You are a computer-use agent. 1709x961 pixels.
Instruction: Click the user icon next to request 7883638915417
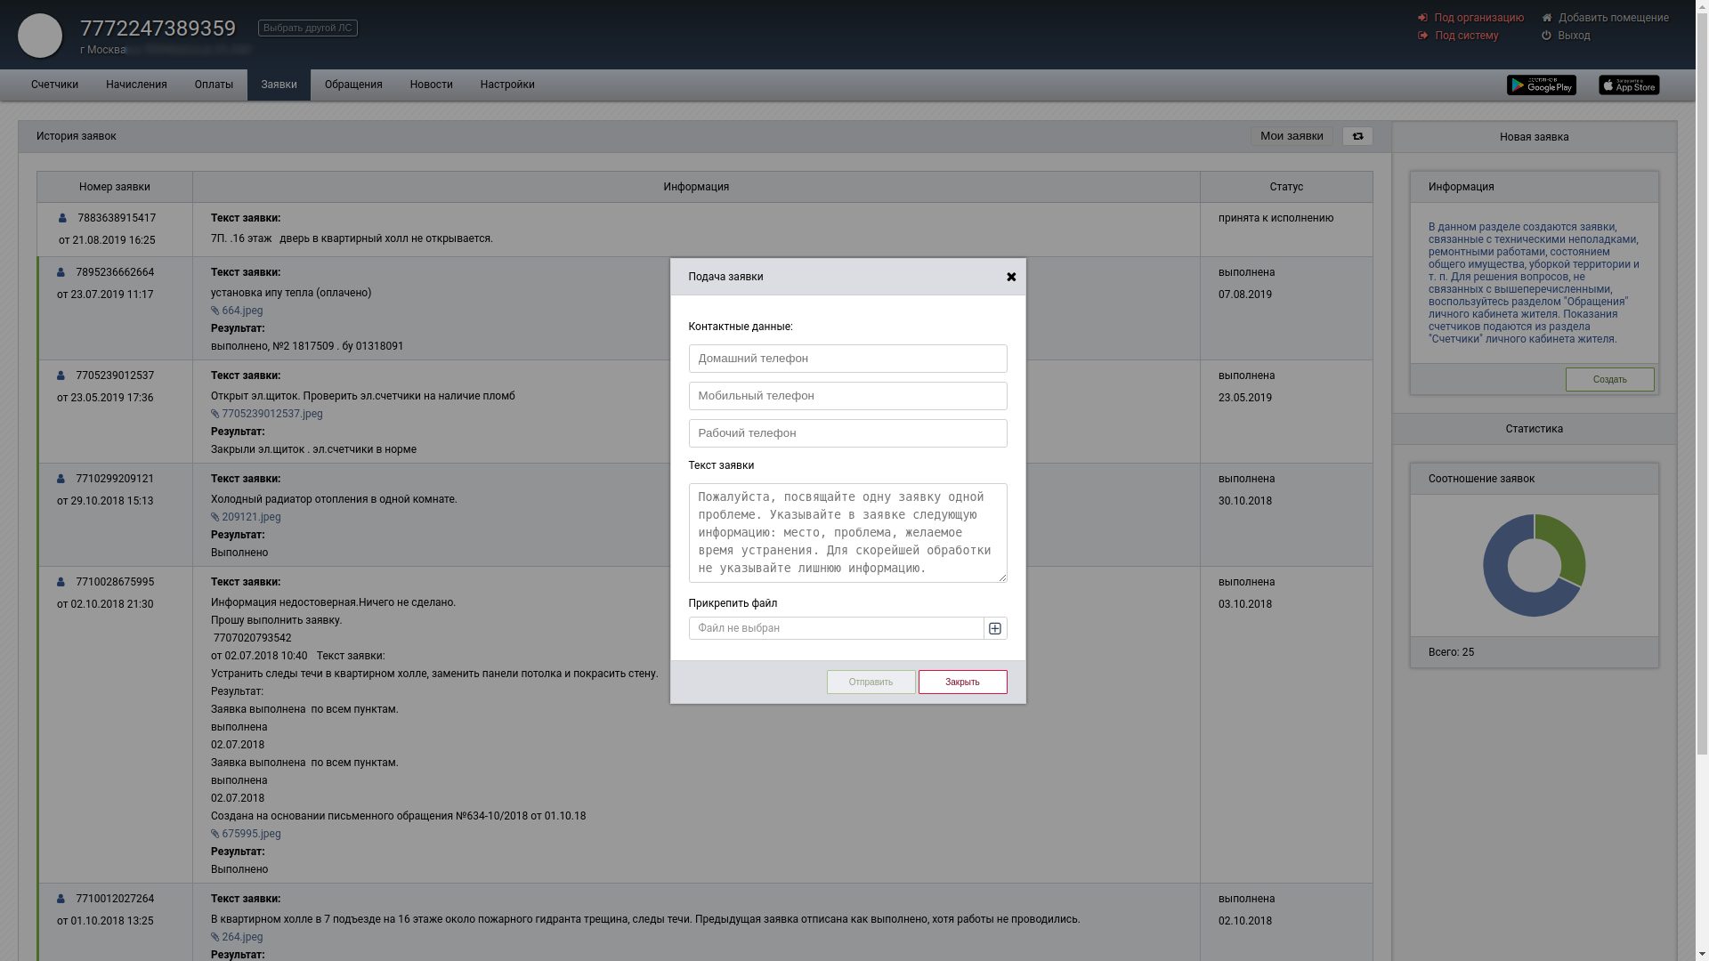pos(62,218)
